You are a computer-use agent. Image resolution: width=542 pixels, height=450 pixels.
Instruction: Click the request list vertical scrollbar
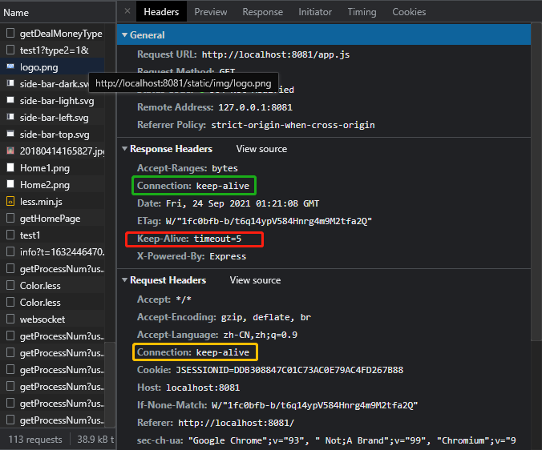click(x=110, y=384)
